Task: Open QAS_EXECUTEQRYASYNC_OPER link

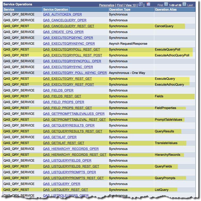Action: (x=69, y=44)
